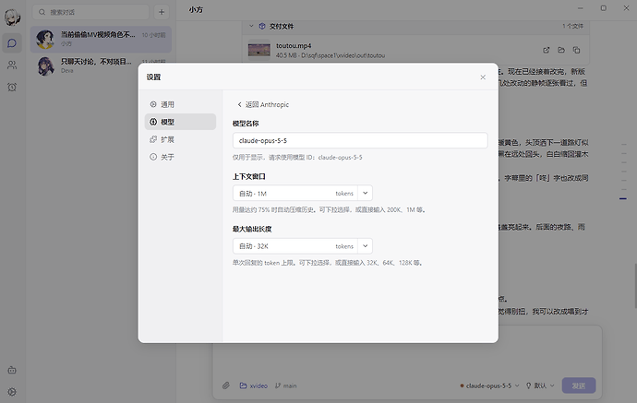Screen dimensions: 637x403
Task: Select the 只聊天讨论 conversation with Deva
Action: tap(101, 65)
